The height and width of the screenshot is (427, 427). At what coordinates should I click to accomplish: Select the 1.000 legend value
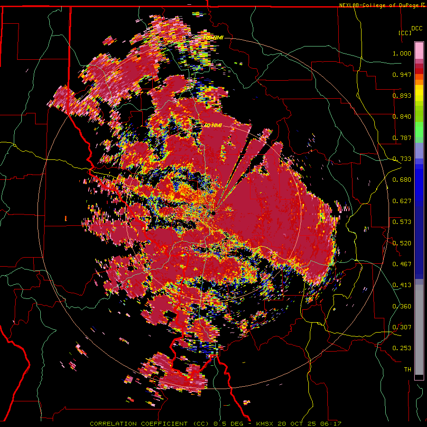402,53
